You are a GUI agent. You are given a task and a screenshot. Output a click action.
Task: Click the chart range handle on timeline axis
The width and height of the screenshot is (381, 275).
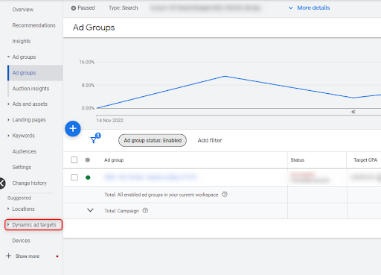coord(353,112)
